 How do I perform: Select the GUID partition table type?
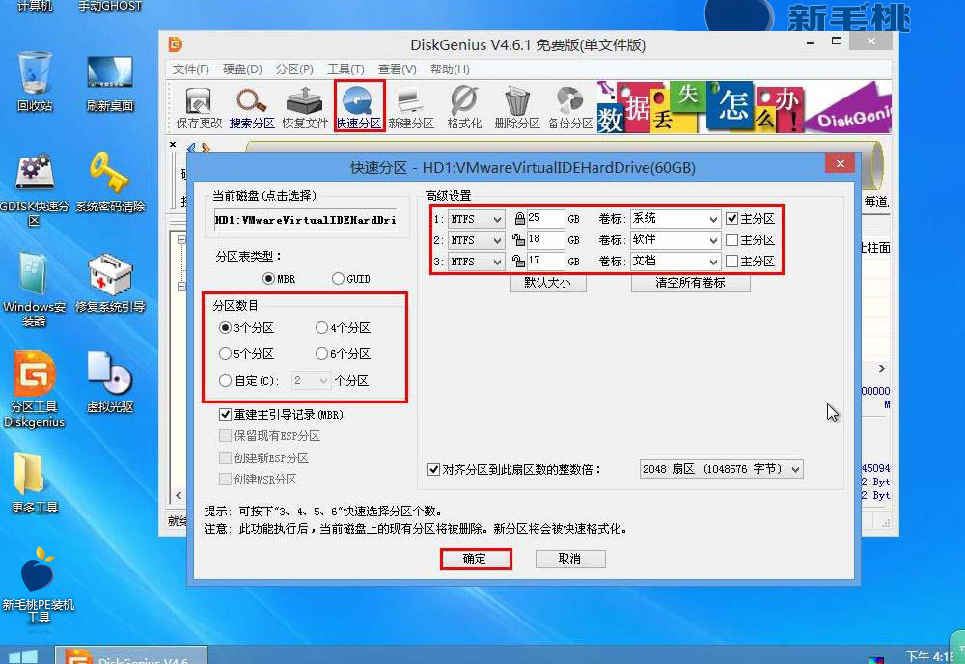coord(337,279)
